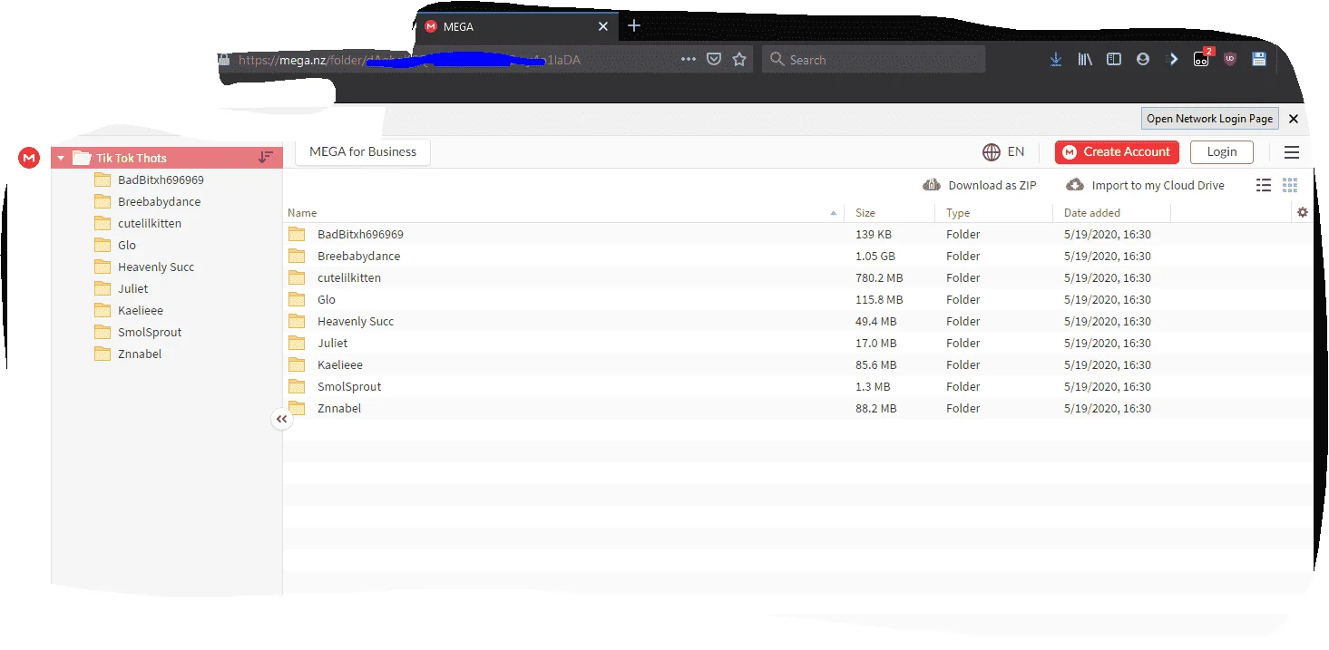The image size is (1329, 650).
Task: Collapse the Tik Tok Thots root folder arrow
Action: (61, 158)
